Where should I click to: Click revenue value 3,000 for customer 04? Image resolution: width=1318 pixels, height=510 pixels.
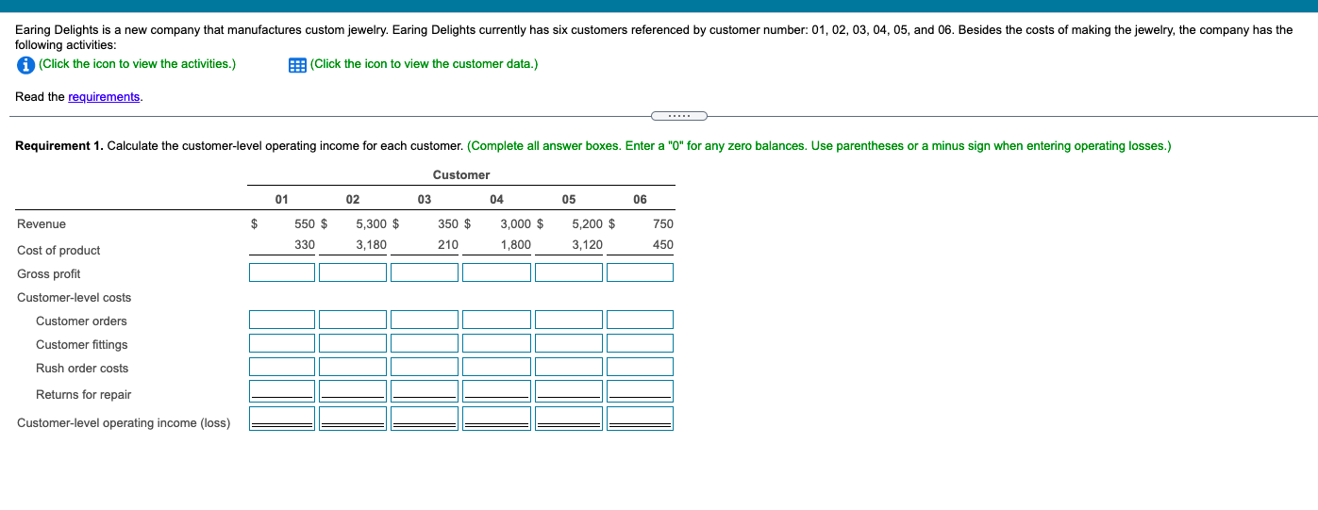(x=515, y=224)
